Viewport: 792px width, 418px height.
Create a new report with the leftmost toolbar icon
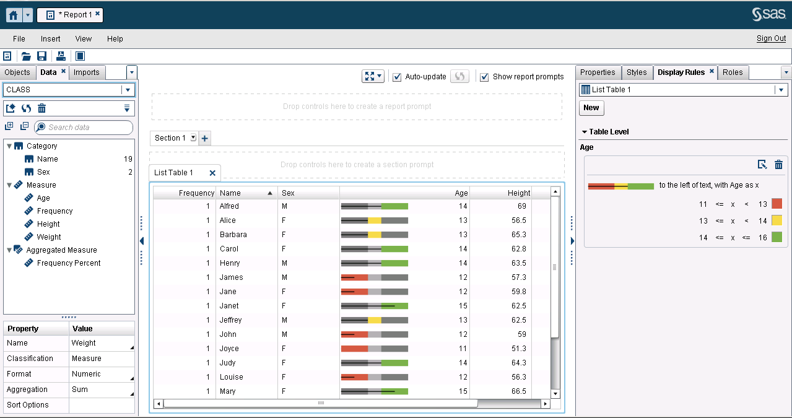click(x=7, y=56)
